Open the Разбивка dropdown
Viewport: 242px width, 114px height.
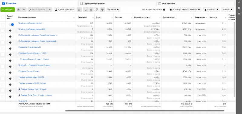tap(211, 10)
